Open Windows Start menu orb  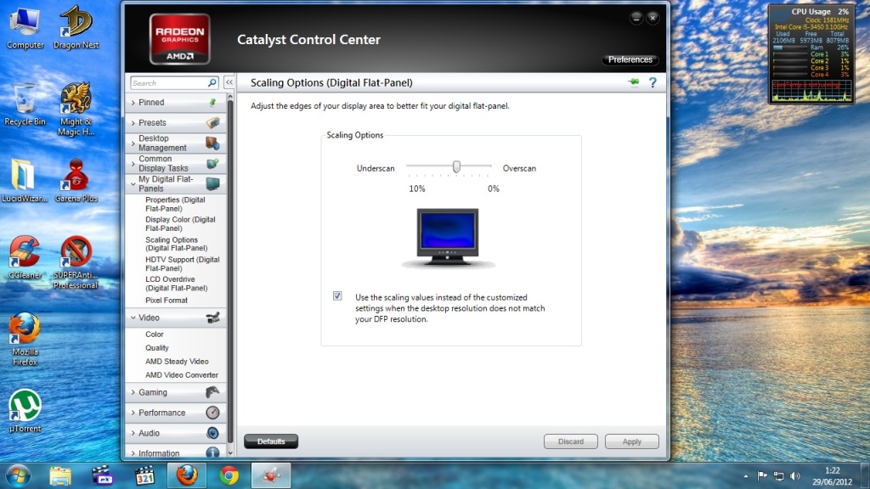point(19,475)
